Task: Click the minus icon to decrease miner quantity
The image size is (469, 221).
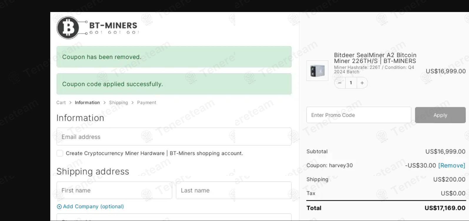Action: (340, 83)
